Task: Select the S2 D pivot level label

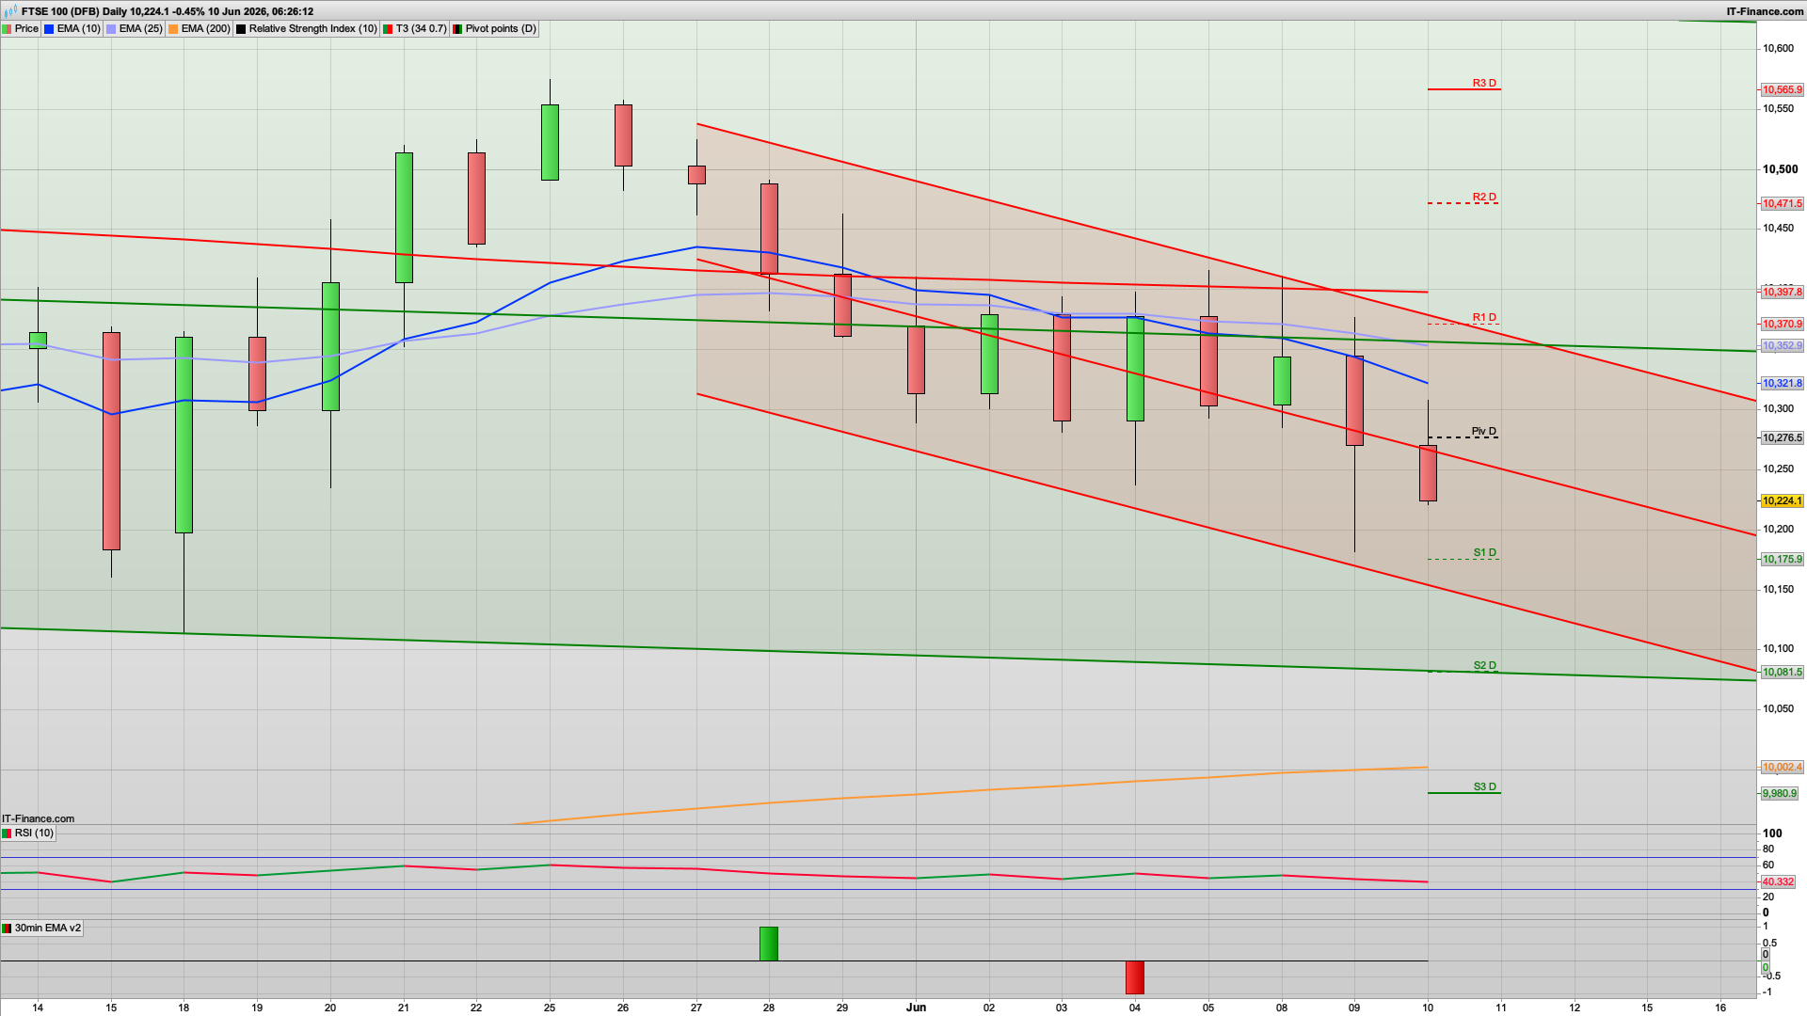Action: pyautogui.click(x=1484, y=666)
